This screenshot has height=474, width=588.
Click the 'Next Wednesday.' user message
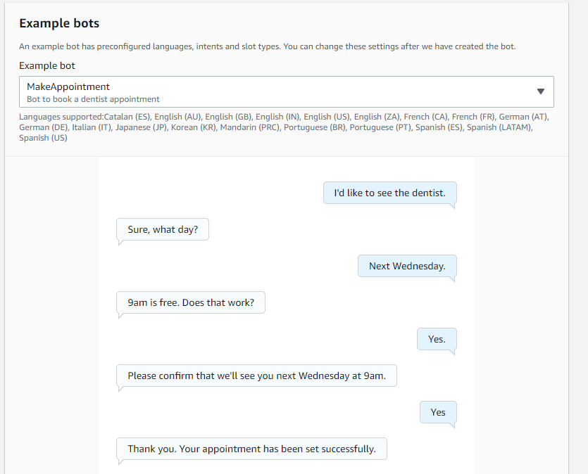(407, 266)
